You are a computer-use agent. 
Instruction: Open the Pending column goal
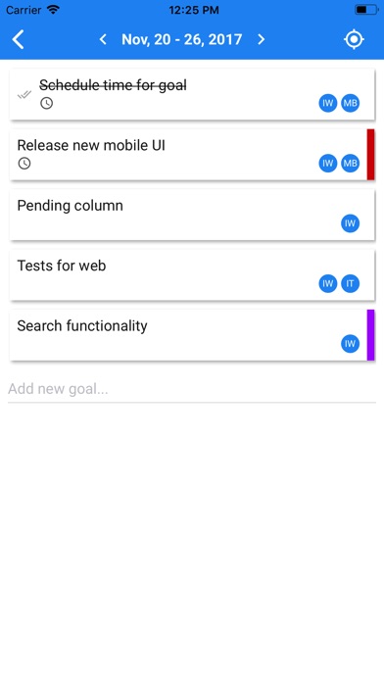192,215
